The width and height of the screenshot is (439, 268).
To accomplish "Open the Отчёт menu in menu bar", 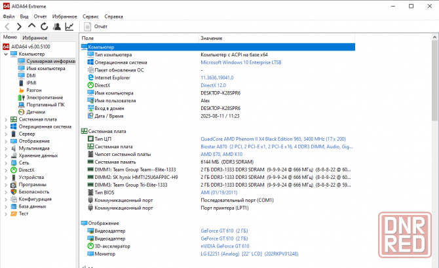I will click(x=41, y=16).
